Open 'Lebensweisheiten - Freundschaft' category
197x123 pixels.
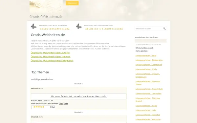click(x=149, y=89)
